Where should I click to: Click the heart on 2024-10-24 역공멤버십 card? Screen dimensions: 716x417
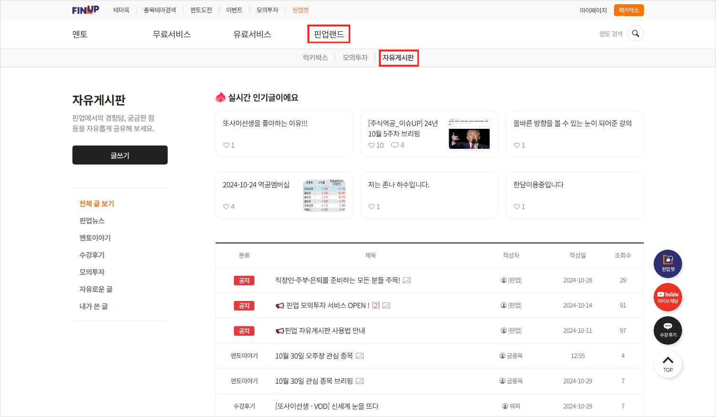pyautogui.click(x=226, y=207)
